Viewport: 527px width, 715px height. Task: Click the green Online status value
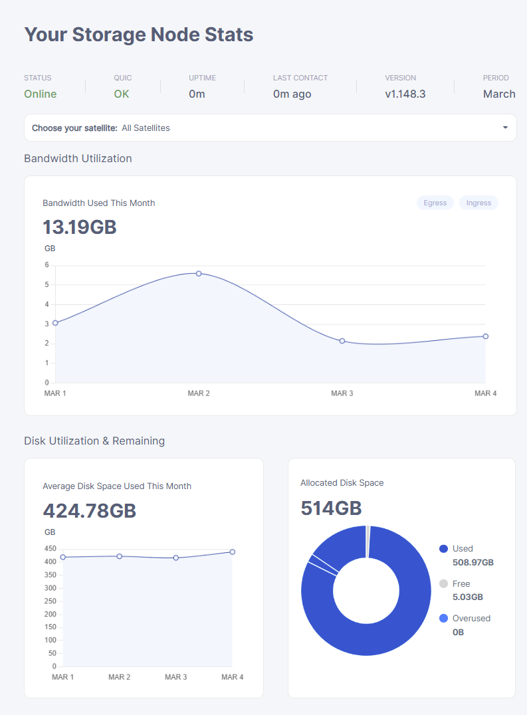point(41,94)
